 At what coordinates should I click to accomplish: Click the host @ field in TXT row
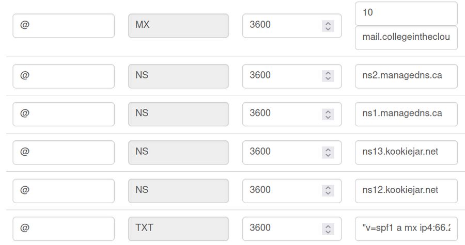tap(64, 228)
